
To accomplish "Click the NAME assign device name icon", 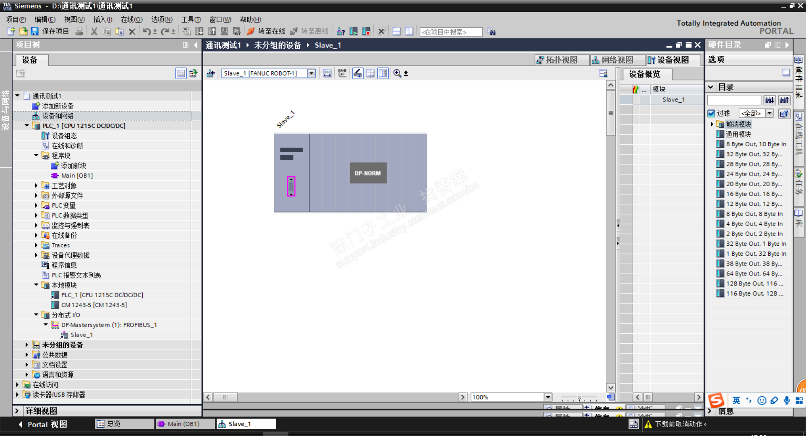I will coord(342,73).
